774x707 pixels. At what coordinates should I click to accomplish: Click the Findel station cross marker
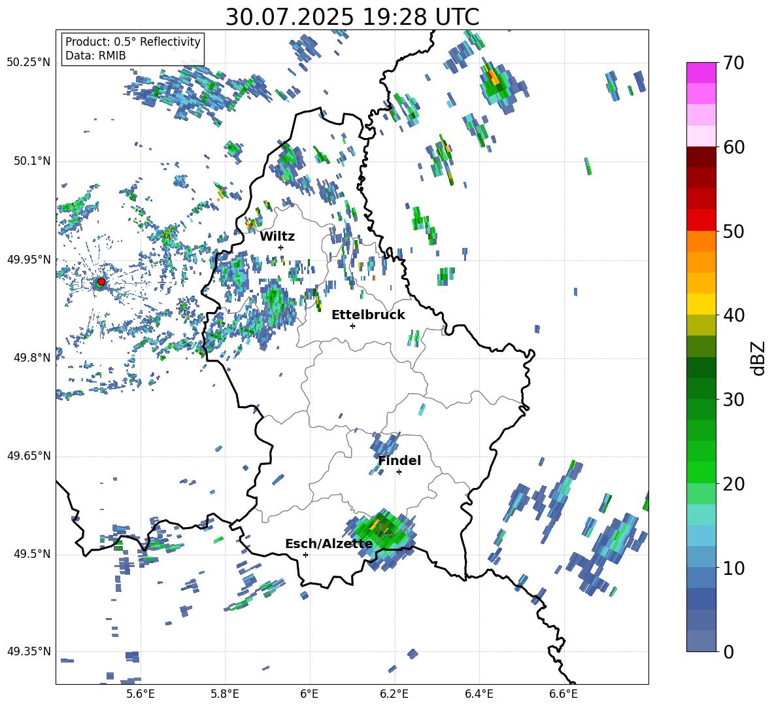coord(399,472)
